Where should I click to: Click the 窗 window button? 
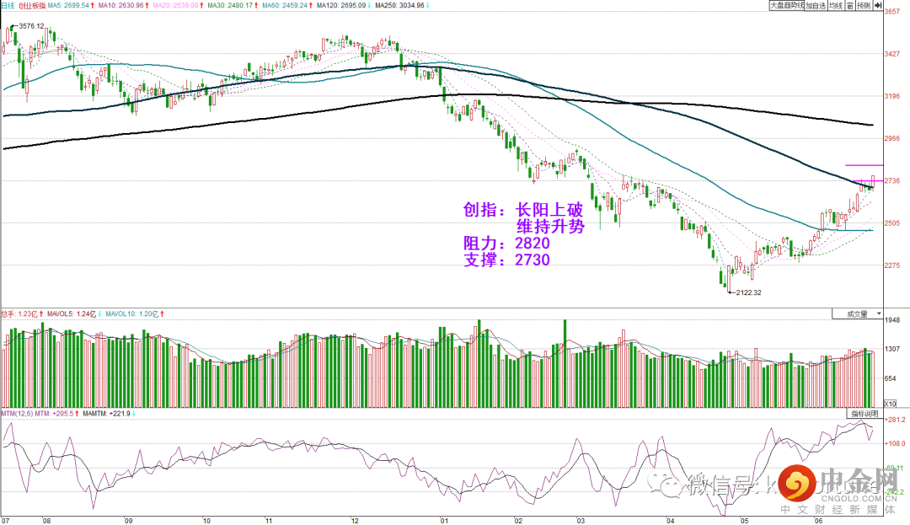pyautogui.click(x=849, y=5)
